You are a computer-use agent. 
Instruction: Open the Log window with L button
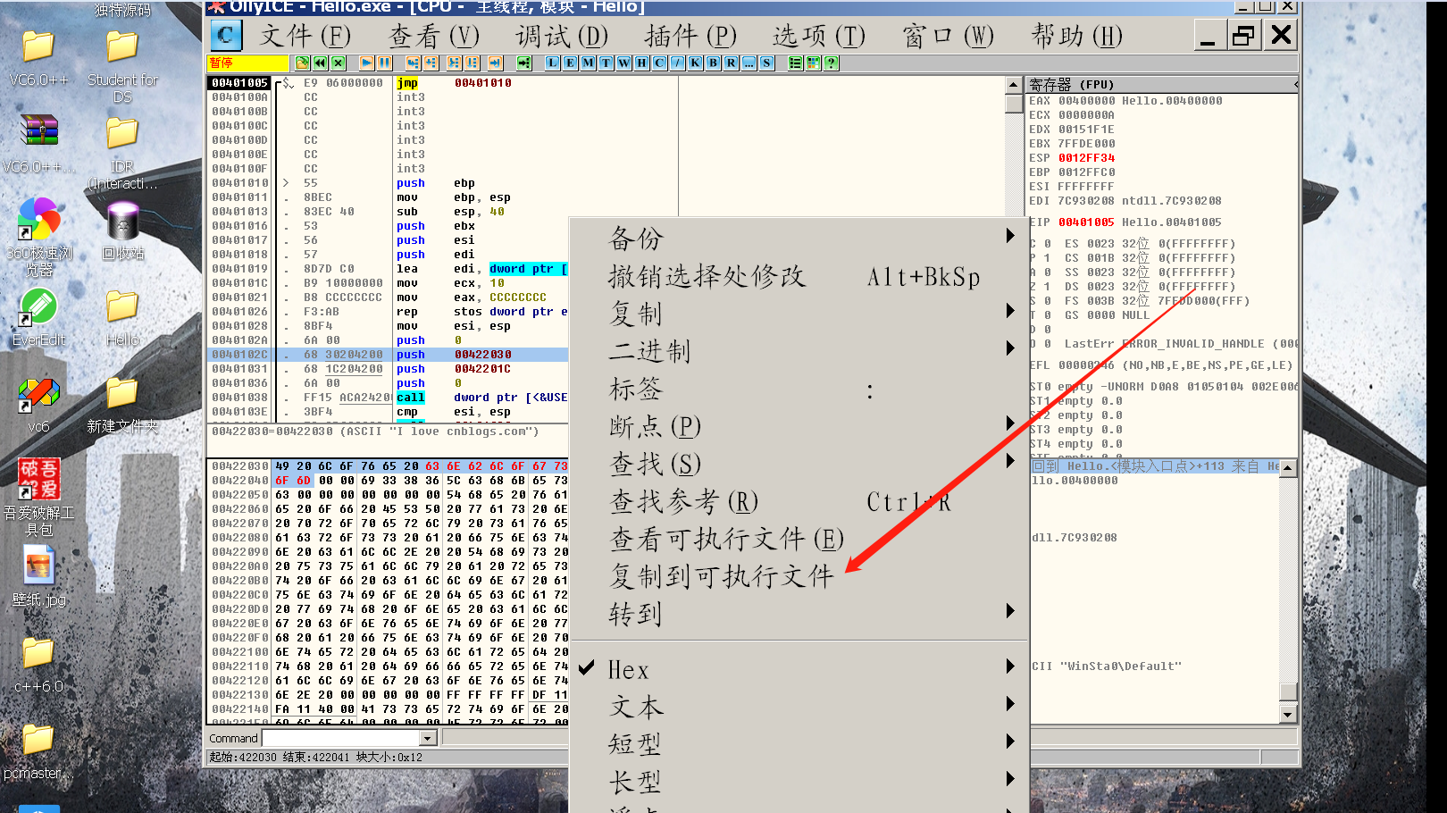pos(553,63)
